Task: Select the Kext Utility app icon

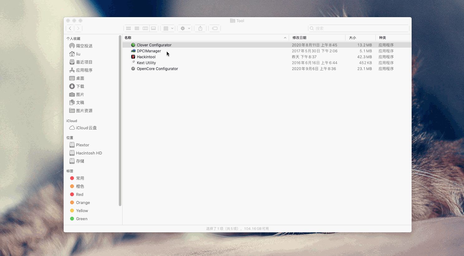Action: click(x=133, y=63)
